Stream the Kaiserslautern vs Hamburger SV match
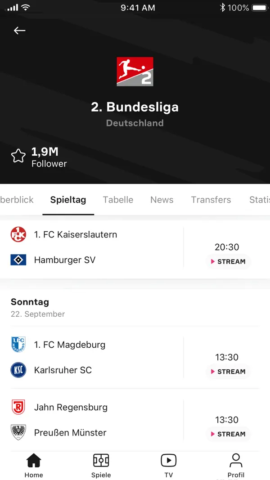Image resolution: width=270 pixels, height=480 pixels. pyautogui.click(x=228, y=261)
